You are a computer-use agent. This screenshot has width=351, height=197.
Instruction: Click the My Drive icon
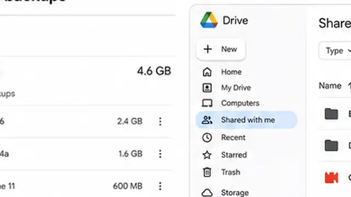tap(207, 88)
